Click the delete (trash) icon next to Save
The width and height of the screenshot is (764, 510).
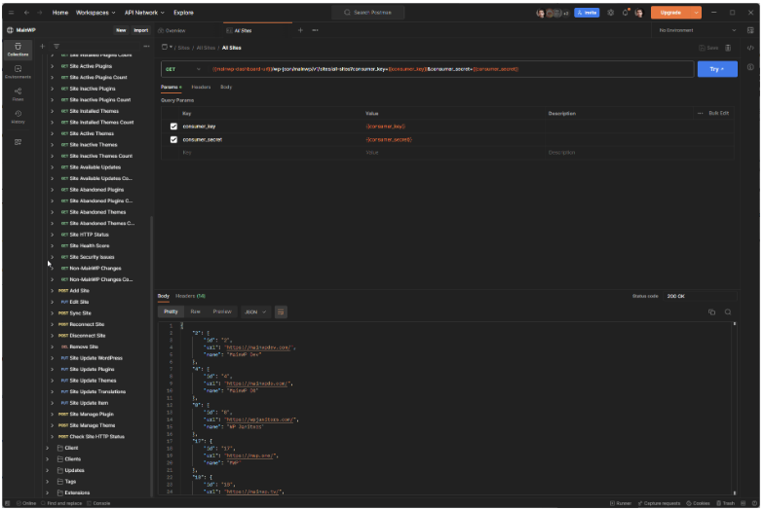click(x=728, y=48)
